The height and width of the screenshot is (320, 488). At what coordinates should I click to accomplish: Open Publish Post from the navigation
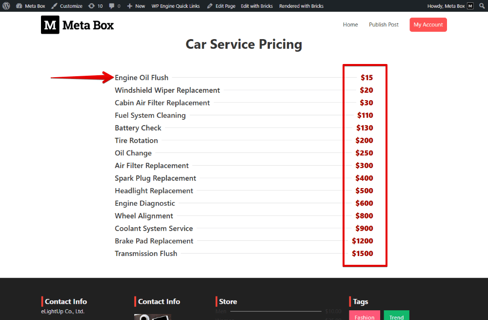pos(384,24)
